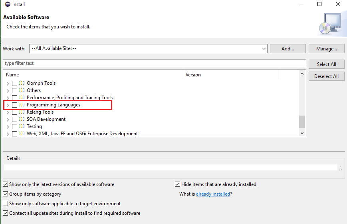This screenshot has height=224, width=347.
Task: Open the Work with sites dropdown
Action: pos(264,48)
